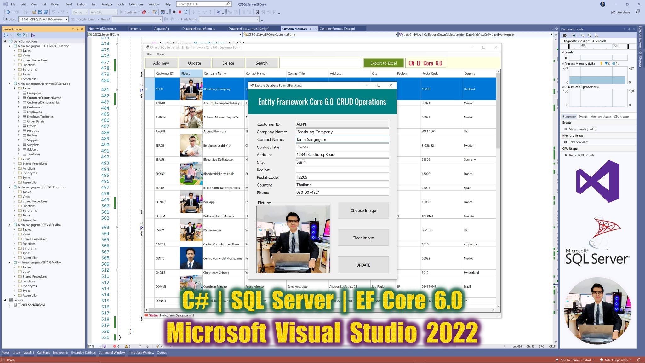This screenshot has height=363, width=645.
Task: Open the Any CPU platform dropdown
Action: coord(103,12)
